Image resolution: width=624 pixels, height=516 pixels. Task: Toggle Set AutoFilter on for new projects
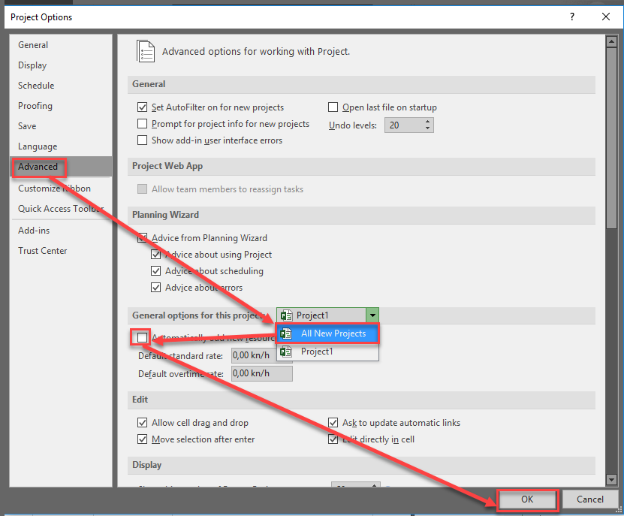143,107
